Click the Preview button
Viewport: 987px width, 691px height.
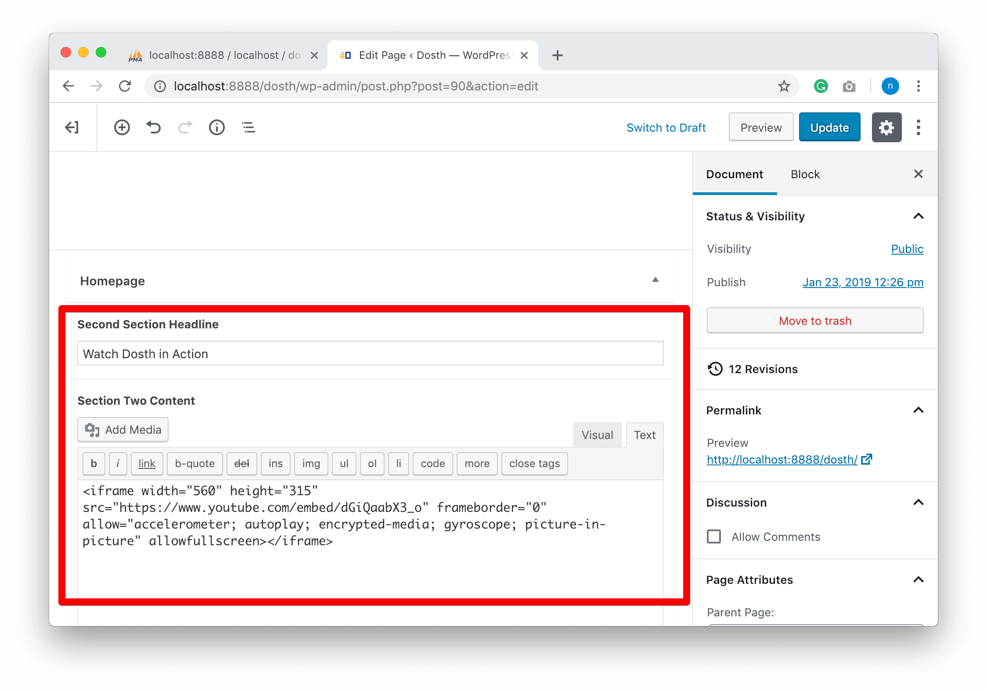(761, 128)
